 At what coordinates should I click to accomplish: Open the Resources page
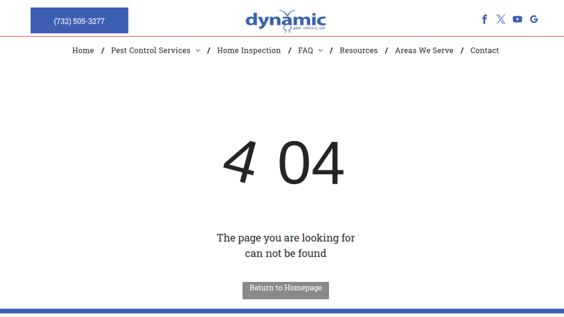click(358, 50)
